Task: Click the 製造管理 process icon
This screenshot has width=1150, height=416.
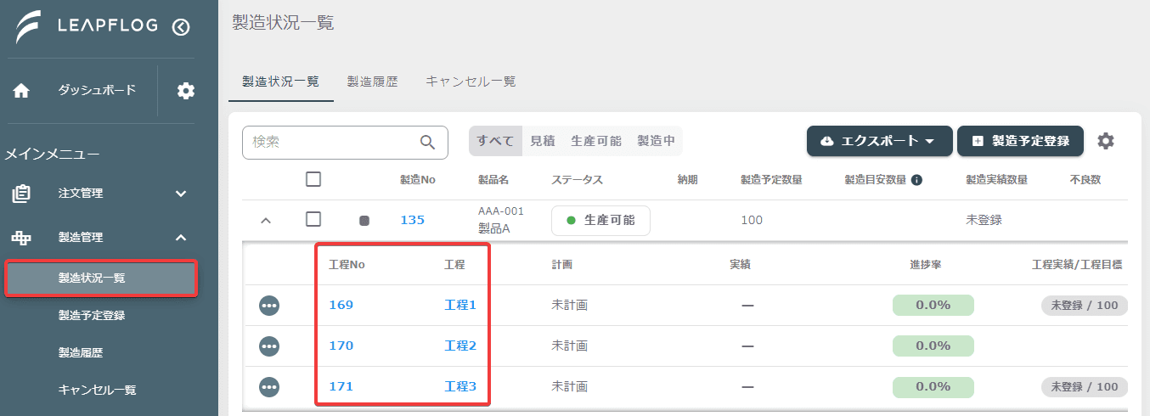Action: (x=21, y=238)
